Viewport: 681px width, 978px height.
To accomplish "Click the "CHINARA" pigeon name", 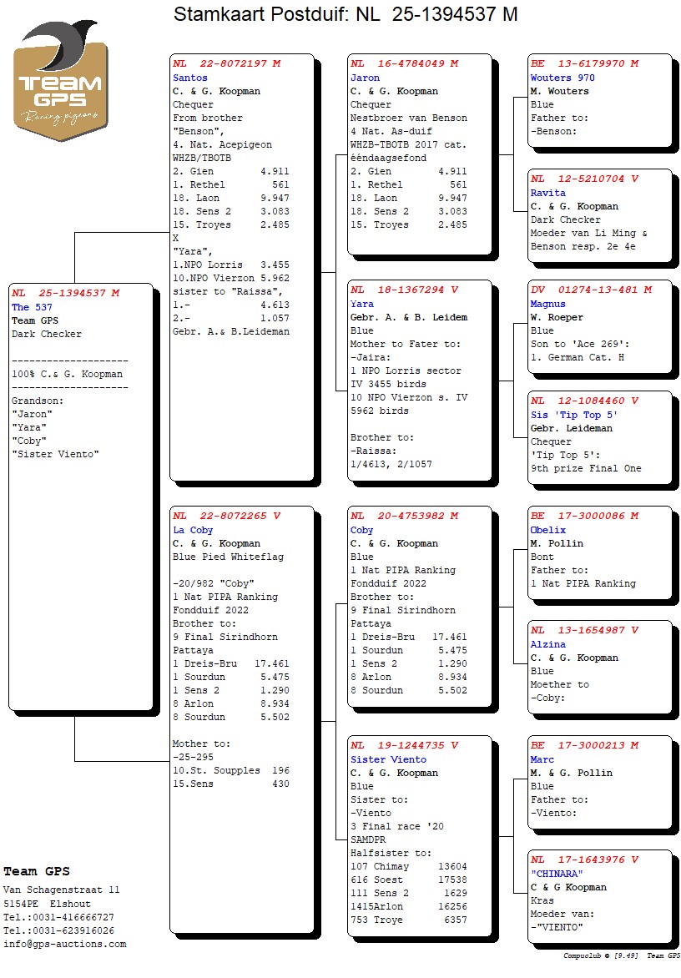I will (x=557, y=874).
